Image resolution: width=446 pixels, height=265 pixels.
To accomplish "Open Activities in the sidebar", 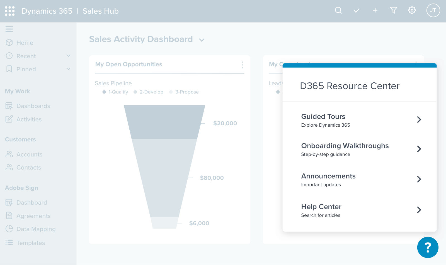I will 29,119.
